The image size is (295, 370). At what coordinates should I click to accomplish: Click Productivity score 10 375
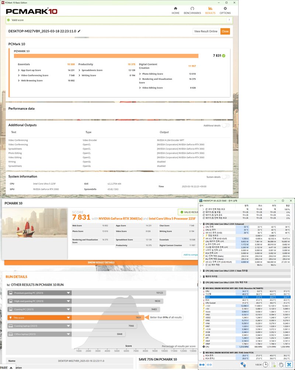(132, 64)
